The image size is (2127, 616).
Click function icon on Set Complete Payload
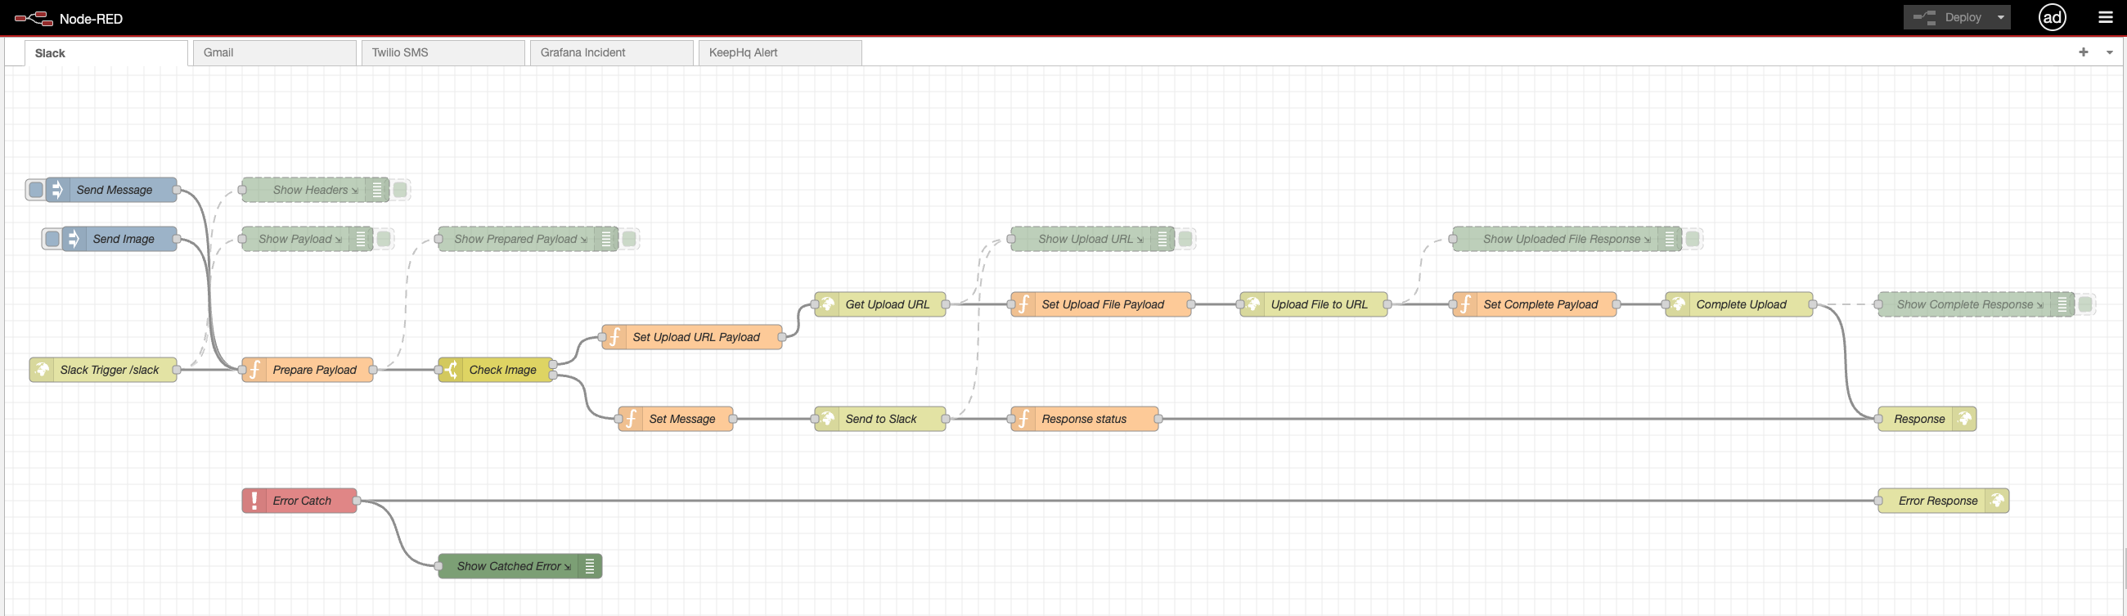[1466, 304]
